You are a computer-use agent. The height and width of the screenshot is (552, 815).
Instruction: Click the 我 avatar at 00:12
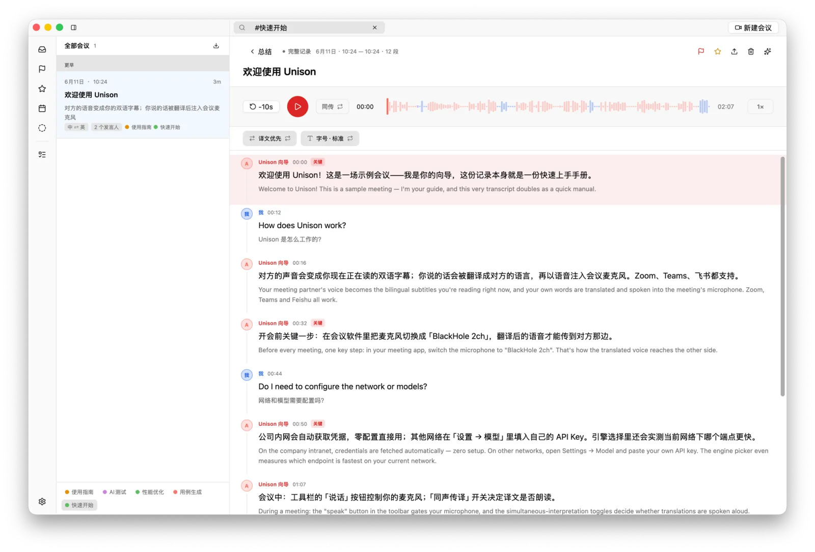click(x=247, y=214)
